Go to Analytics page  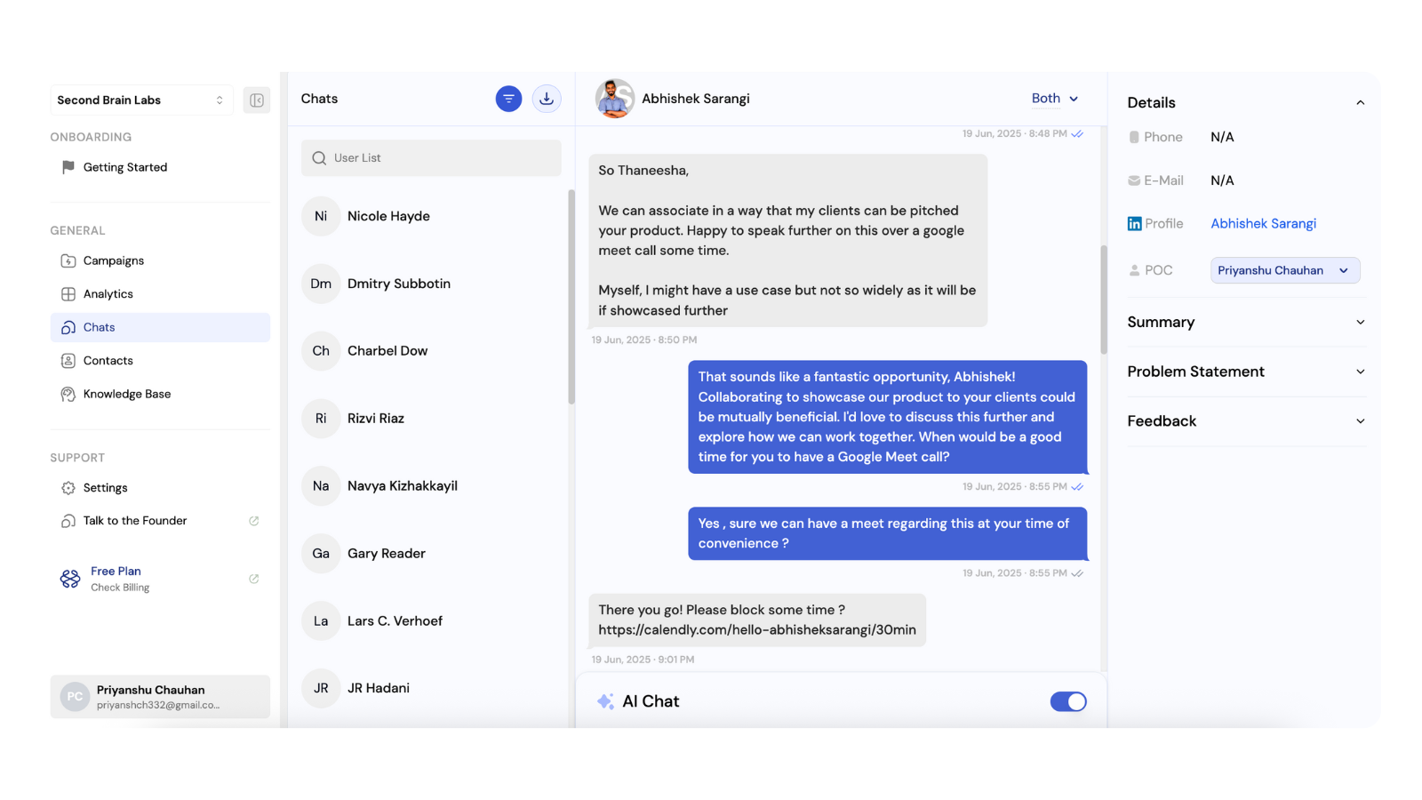[160, 294]
